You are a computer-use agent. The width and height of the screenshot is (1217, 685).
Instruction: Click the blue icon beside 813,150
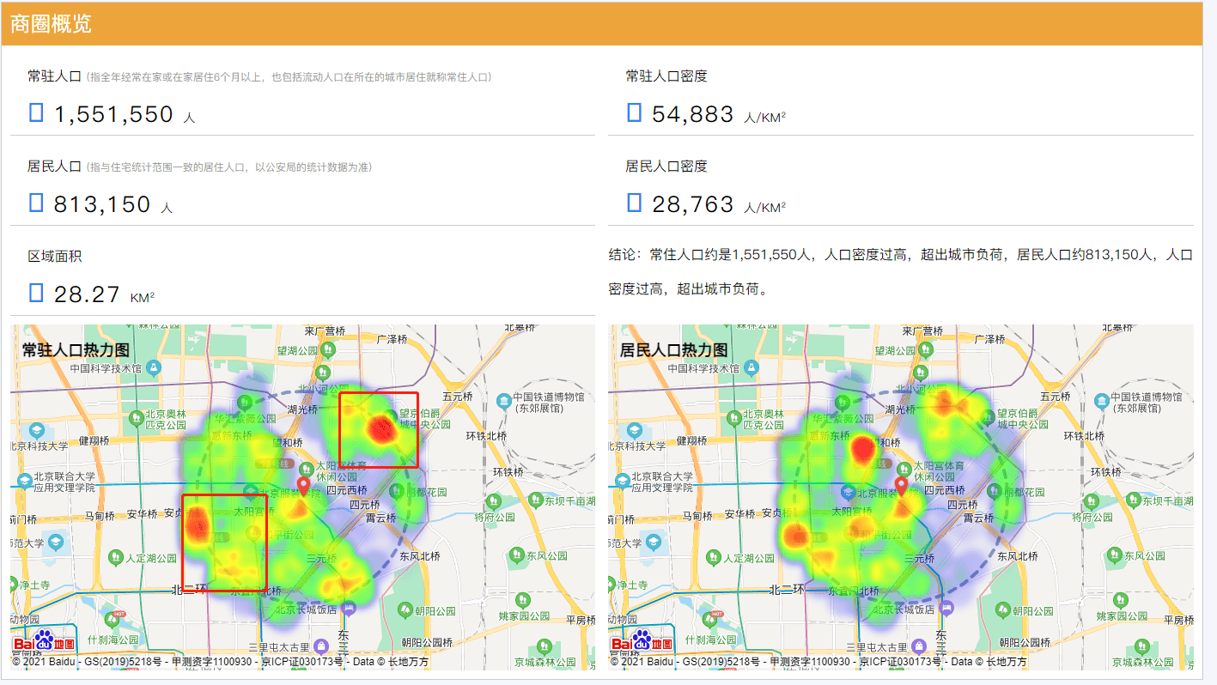(36, 202)
